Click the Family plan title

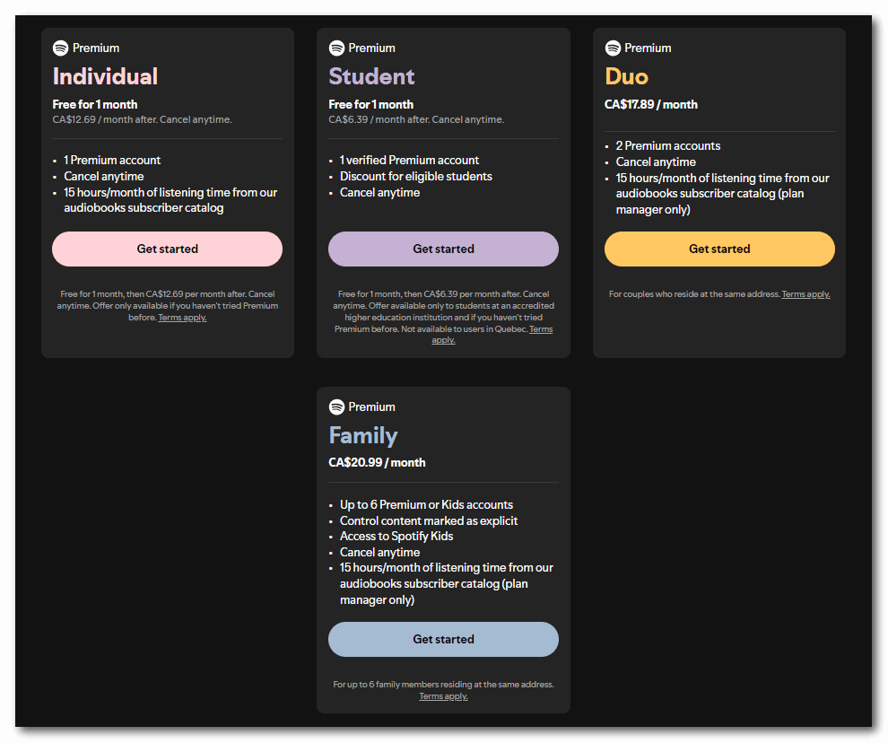[x=363, y=436]
